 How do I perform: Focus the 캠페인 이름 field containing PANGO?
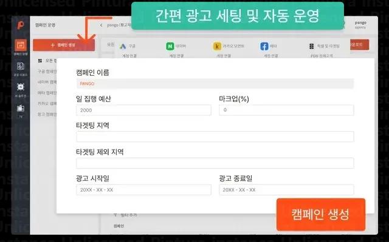coord(215,84)
